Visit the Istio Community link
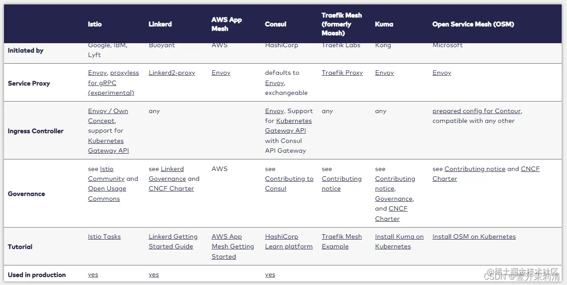 pos(107,174)
